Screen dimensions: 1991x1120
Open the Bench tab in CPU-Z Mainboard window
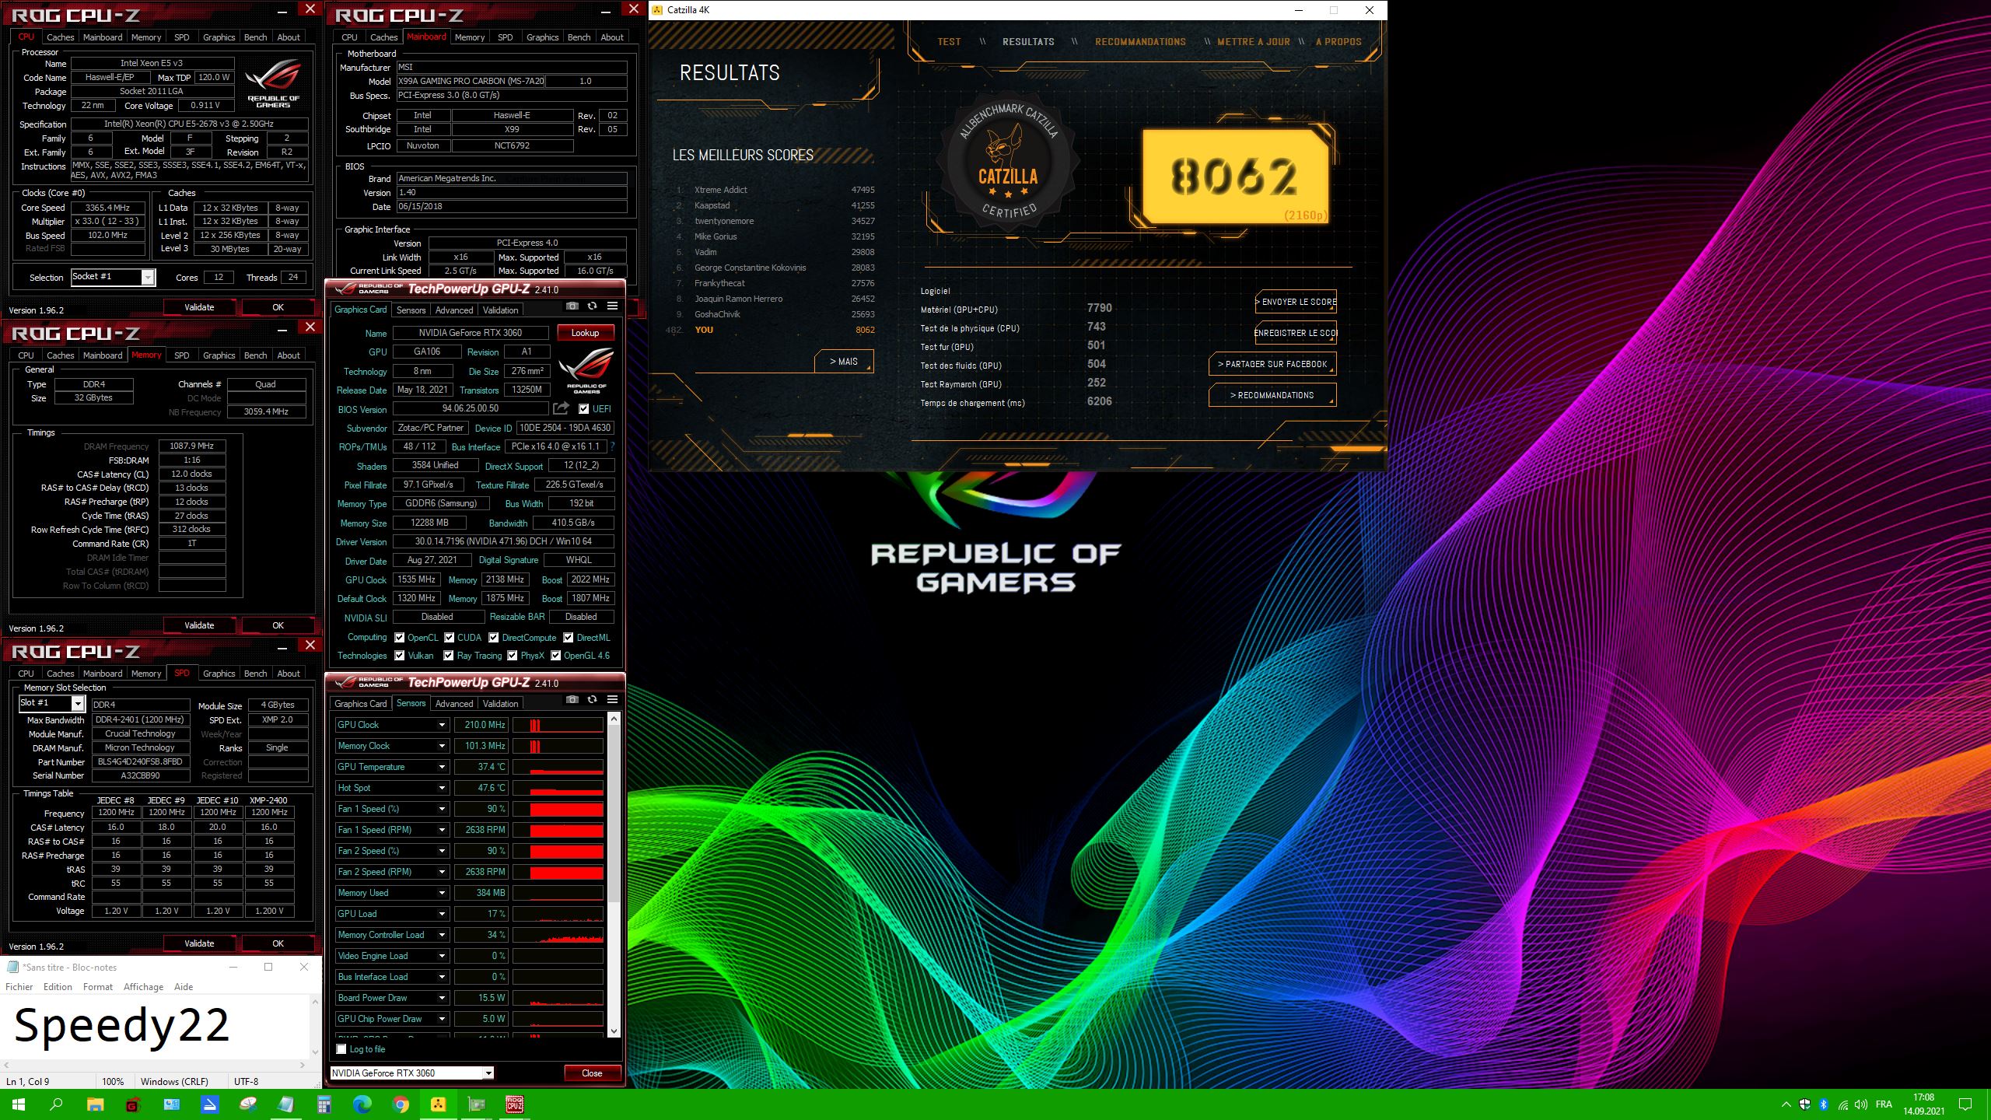point(579,37)
